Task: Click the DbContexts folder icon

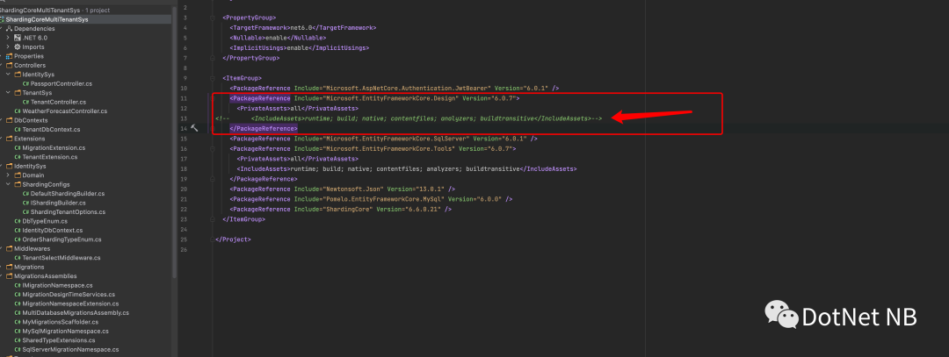Action: [x=9, y=120]
